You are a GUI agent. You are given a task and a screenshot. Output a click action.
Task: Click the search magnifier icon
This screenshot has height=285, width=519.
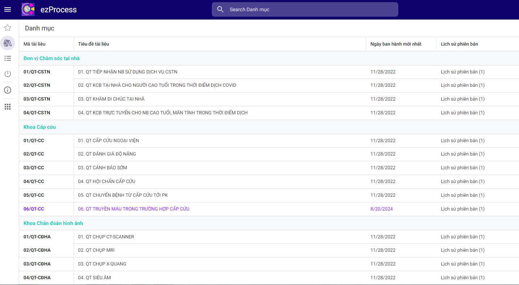tap(220, 9)
